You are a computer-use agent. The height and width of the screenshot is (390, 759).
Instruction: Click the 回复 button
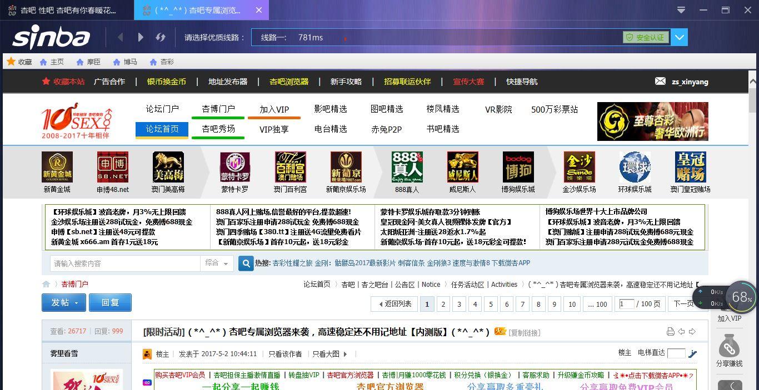click(110, 302)
